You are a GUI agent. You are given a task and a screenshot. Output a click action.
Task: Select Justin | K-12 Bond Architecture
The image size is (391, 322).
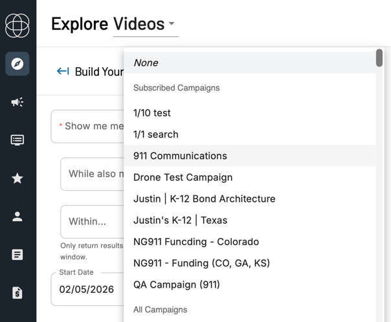coord(204,199)
